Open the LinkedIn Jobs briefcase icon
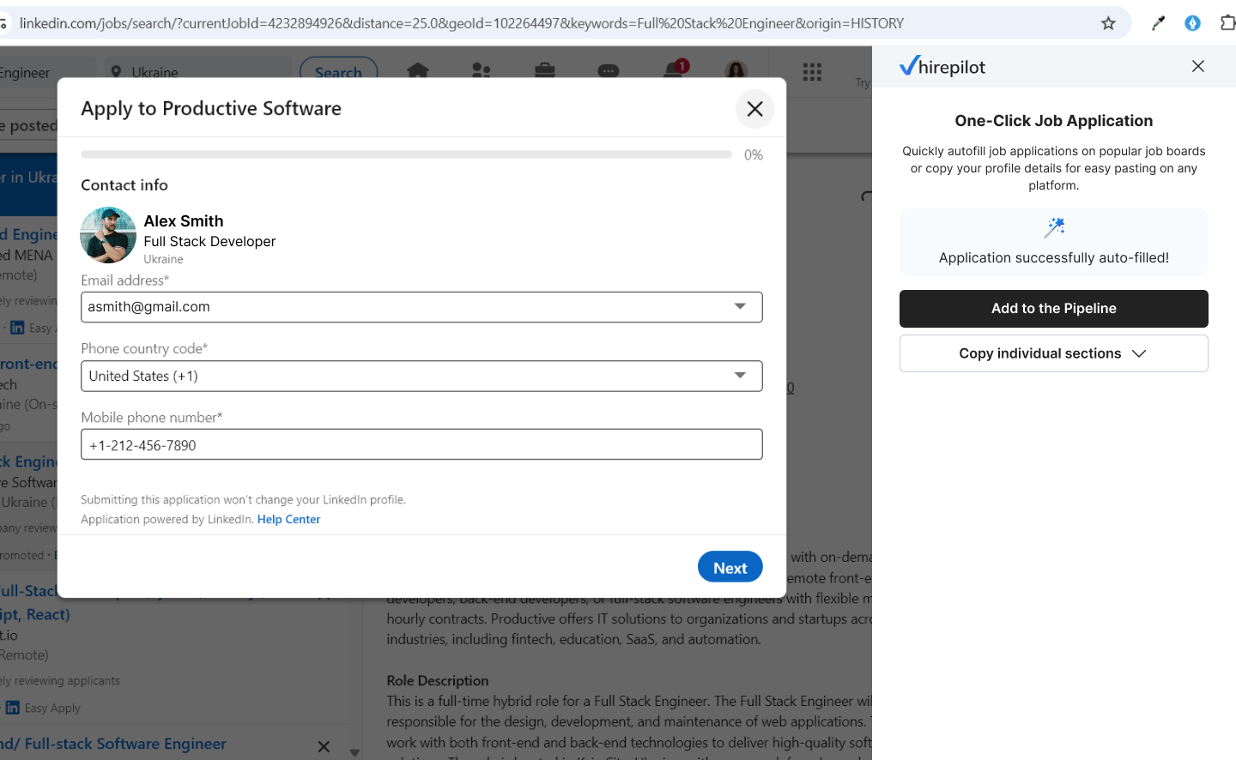This screenshot has height=760, width=1236. click(545, 71)
